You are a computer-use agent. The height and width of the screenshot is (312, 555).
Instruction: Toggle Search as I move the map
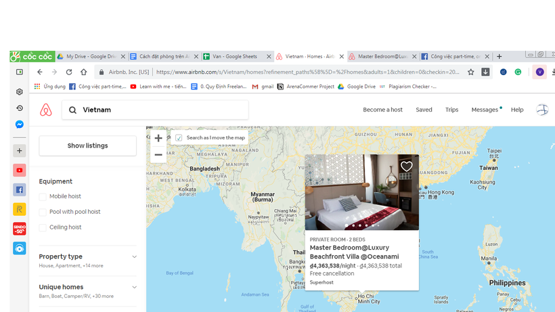coord(179,138)
